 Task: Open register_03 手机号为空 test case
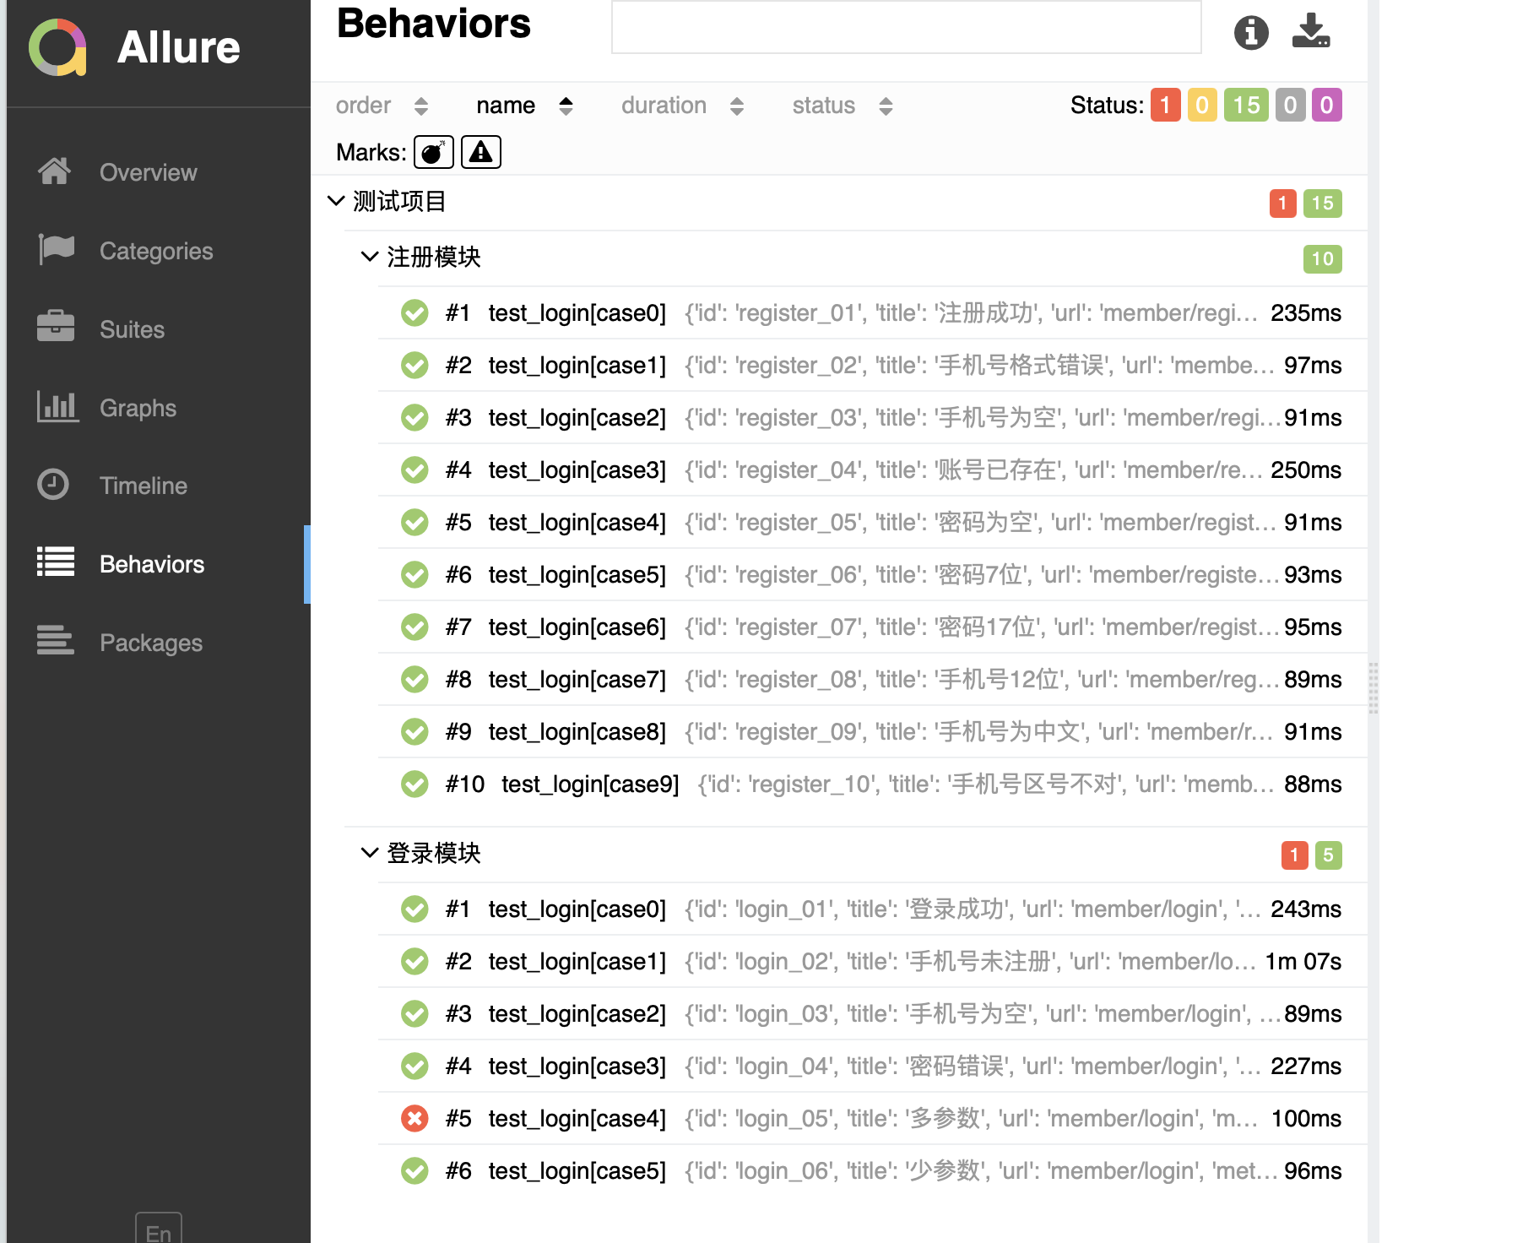click(x=872, y=417)
